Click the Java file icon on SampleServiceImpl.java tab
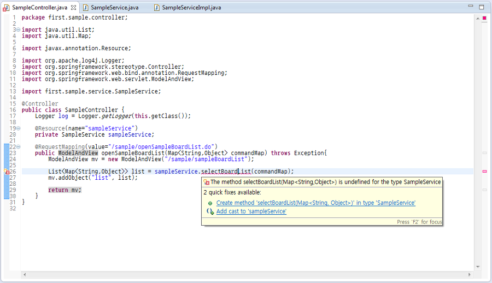492x283 pixels. pos(156,8)
